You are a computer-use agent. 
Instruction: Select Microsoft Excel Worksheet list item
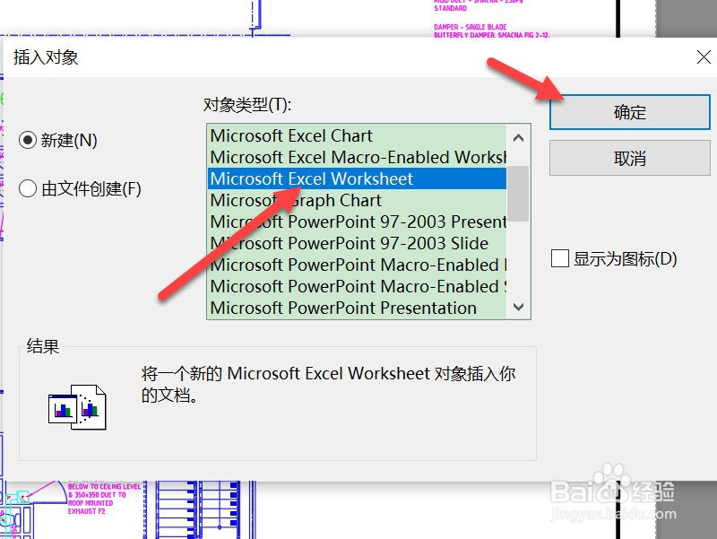point(357,178)
